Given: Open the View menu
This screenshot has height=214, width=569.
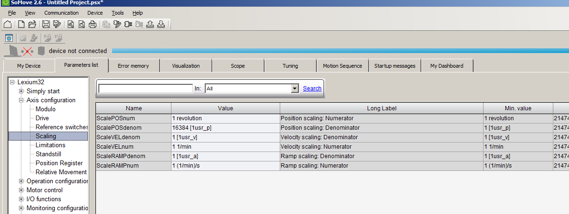Looking at the screenshot, I should tap(30, 13).
